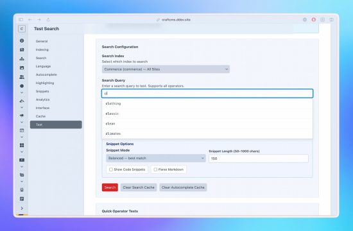Expand the chevron below the stacked folders icon

(22, 182)
